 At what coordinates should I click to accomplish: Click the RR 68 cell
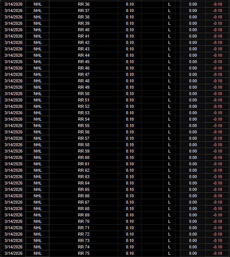pos(84,209)
